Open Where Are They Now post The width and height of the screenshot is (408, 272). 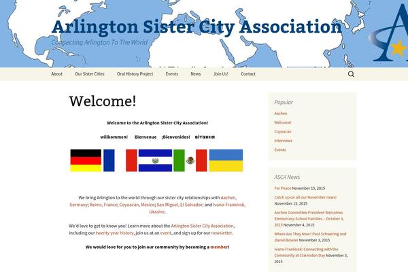point(310,237)
